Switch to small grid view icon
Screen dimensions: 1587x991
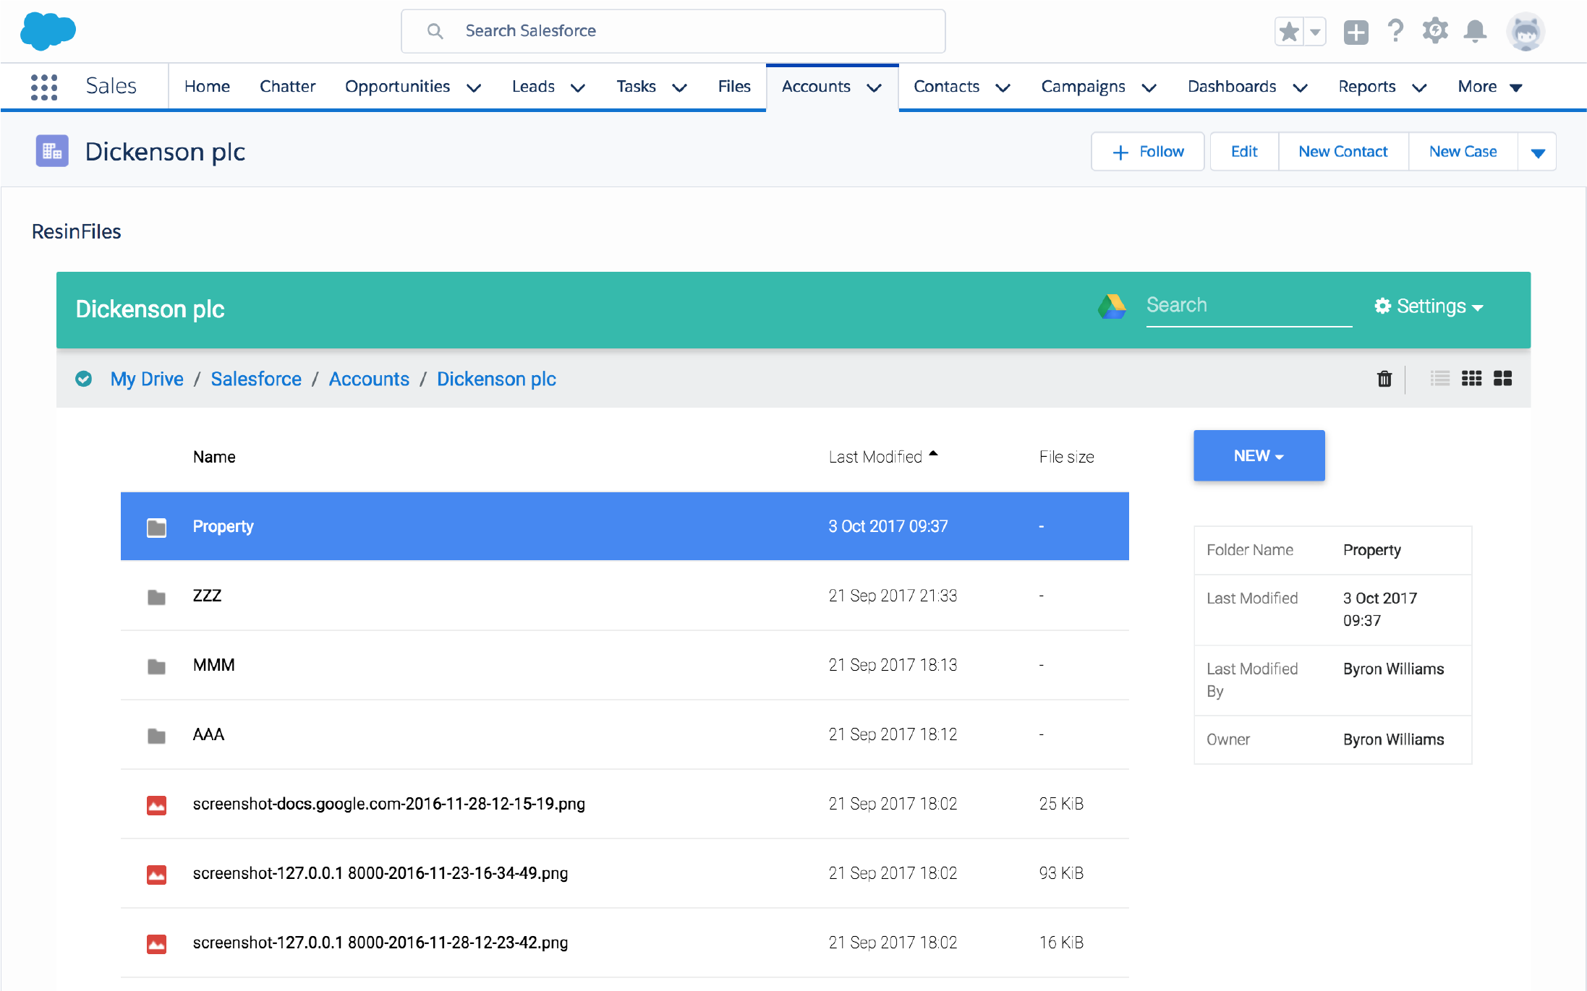(1471, 379)
